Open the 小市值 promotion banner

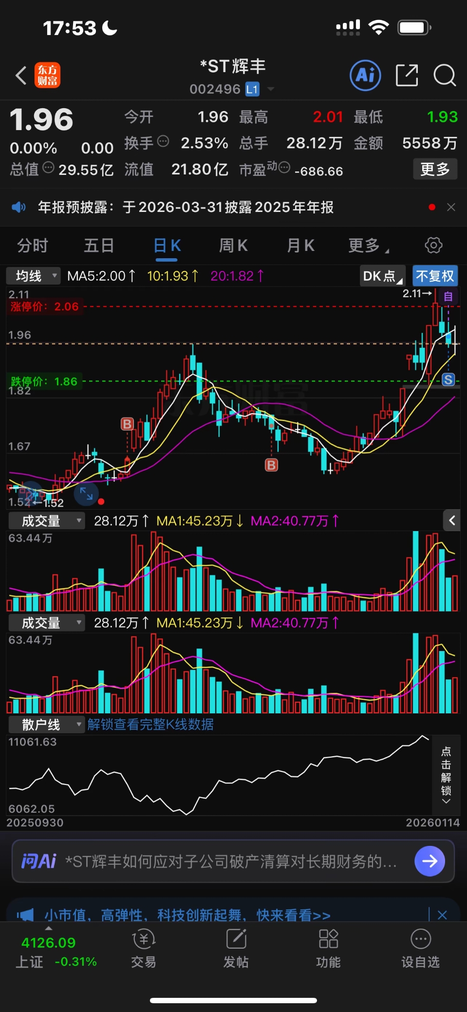click(x=187, y=915)
